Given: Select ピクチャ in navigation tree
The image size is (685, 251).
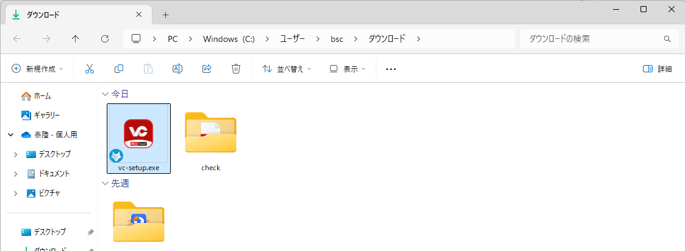Looking at the screenshot, I should [43, 193].
